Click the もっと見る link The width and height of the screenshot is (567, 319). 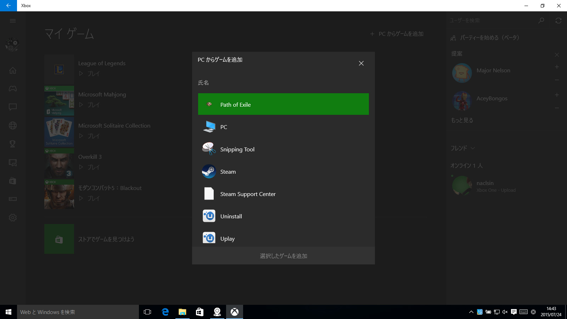pos(462,120)
